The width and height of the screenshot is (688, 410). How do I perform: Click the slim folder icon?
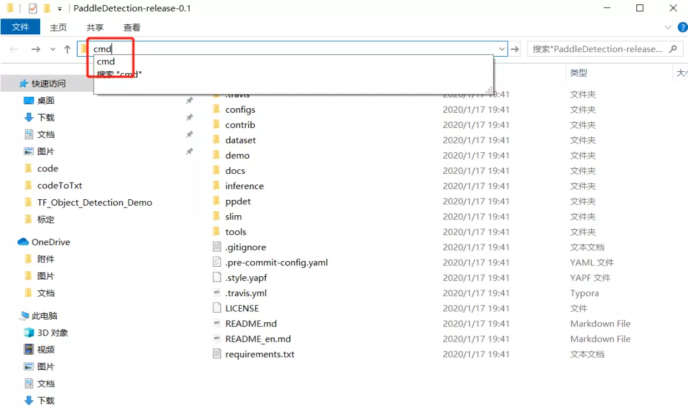[x=217, y=216]
